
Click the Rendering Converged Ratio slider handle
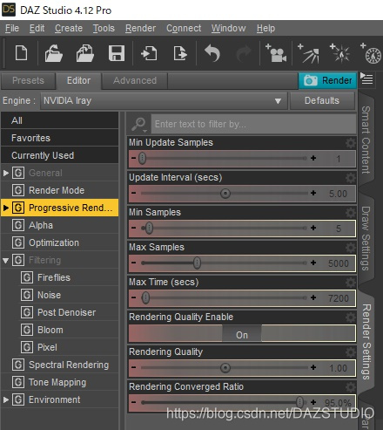[x=299, y=402]
